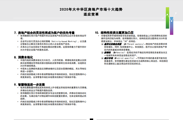Click the line starting "尽管低利率环境将持续令投资者受益"
Screen dimensions: 183x120
tap(134, 36)
